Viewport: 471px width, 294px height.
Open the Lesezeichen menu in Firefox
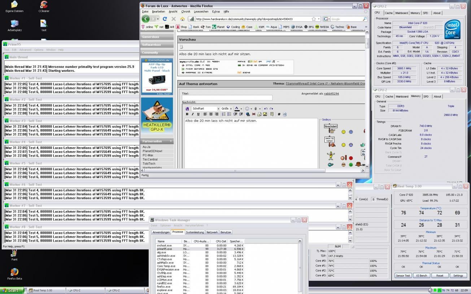(201, 12)
